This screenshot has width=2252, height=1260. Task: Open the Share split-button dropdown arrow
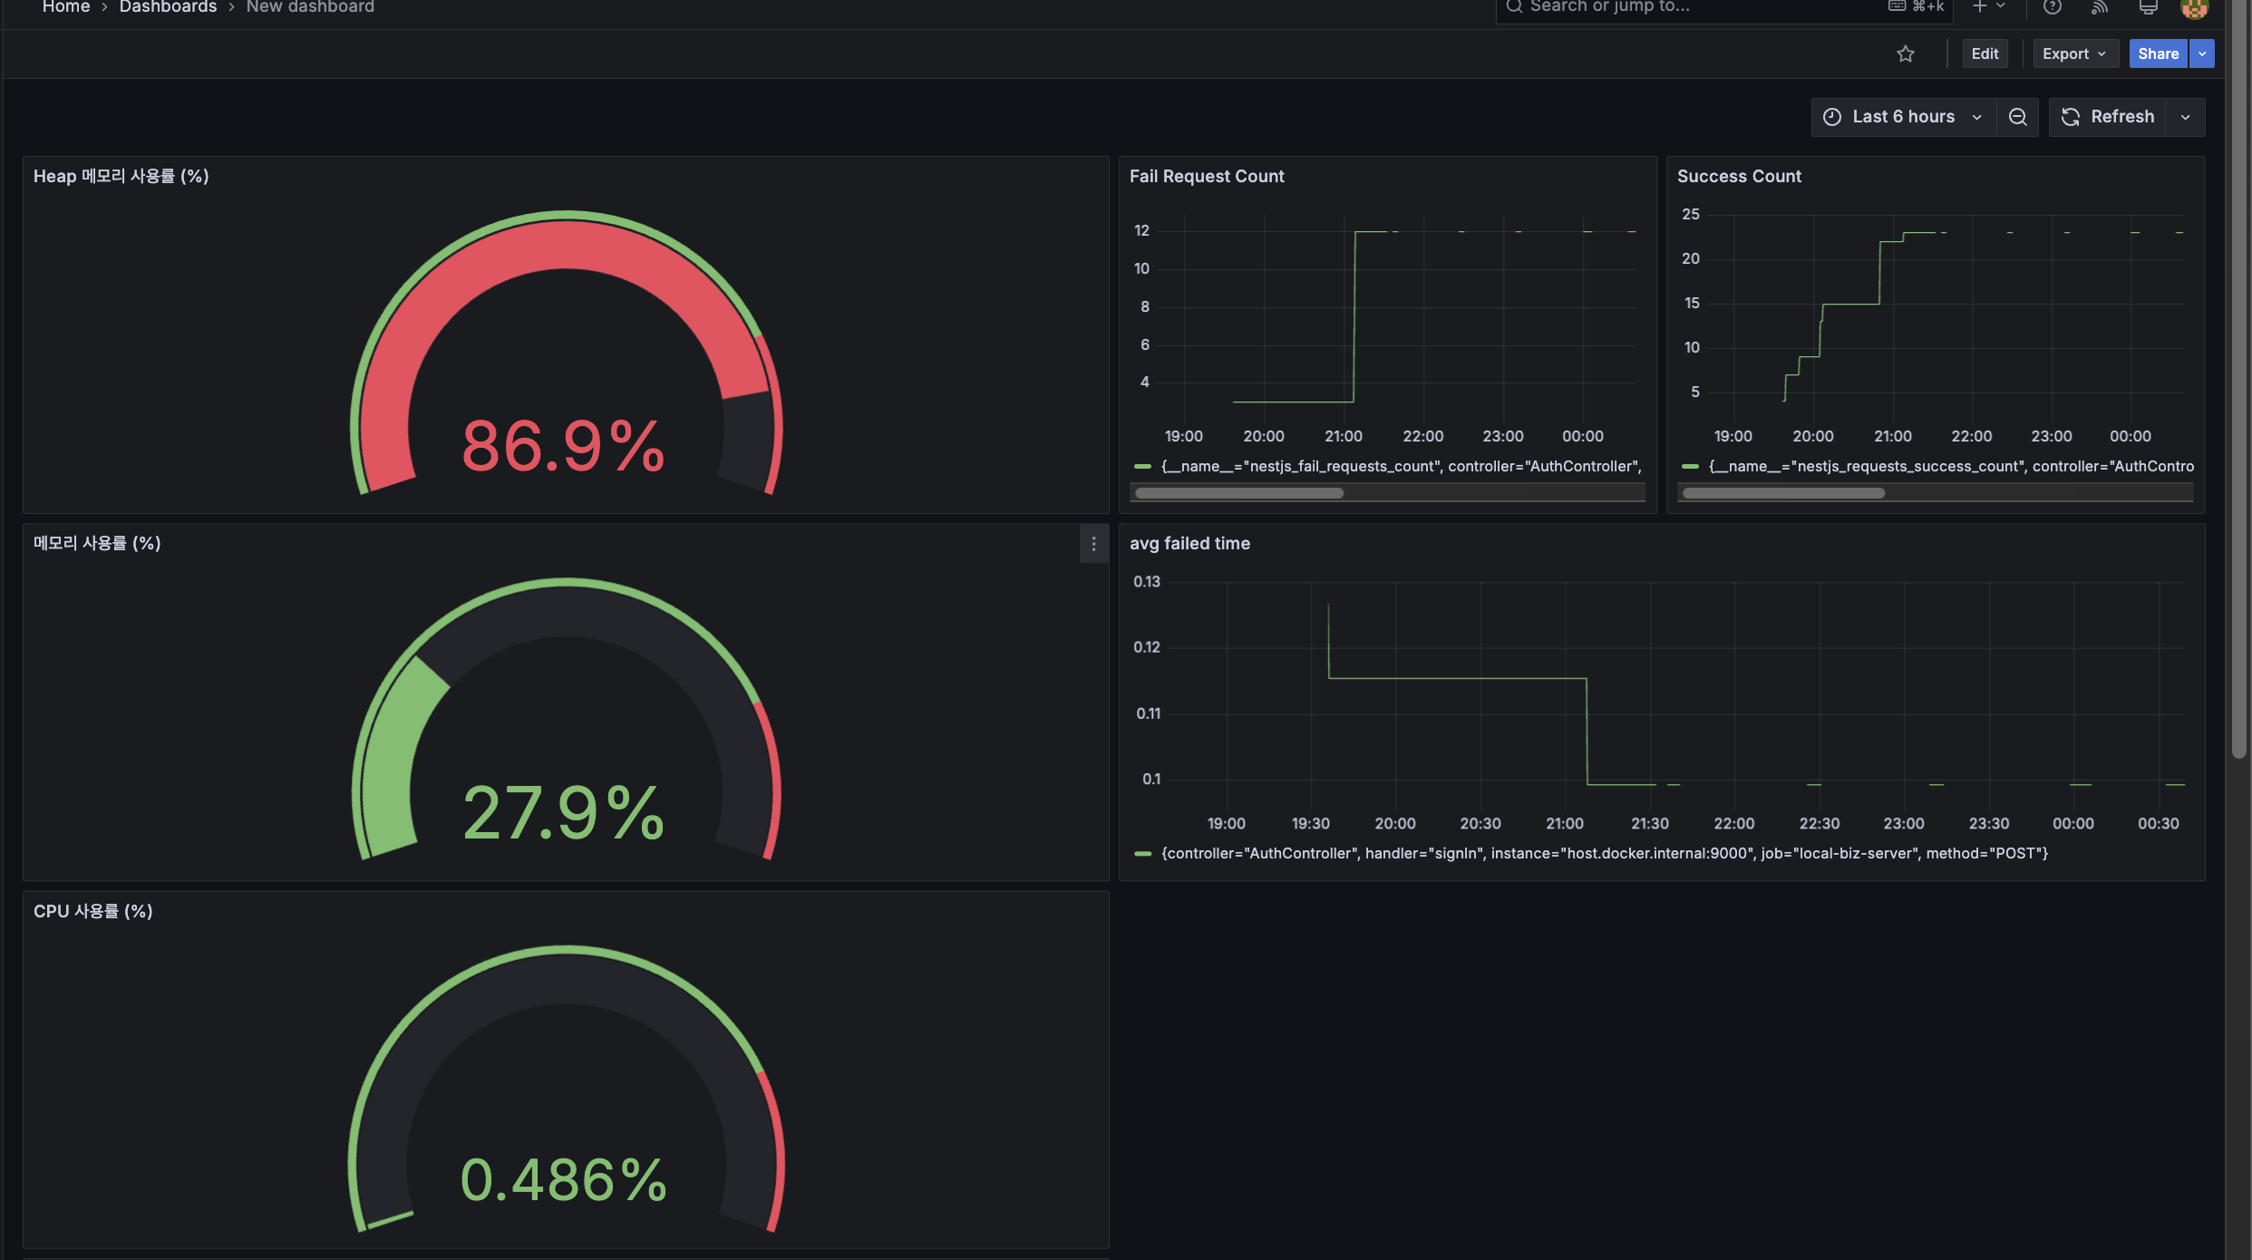(2201, 53)
